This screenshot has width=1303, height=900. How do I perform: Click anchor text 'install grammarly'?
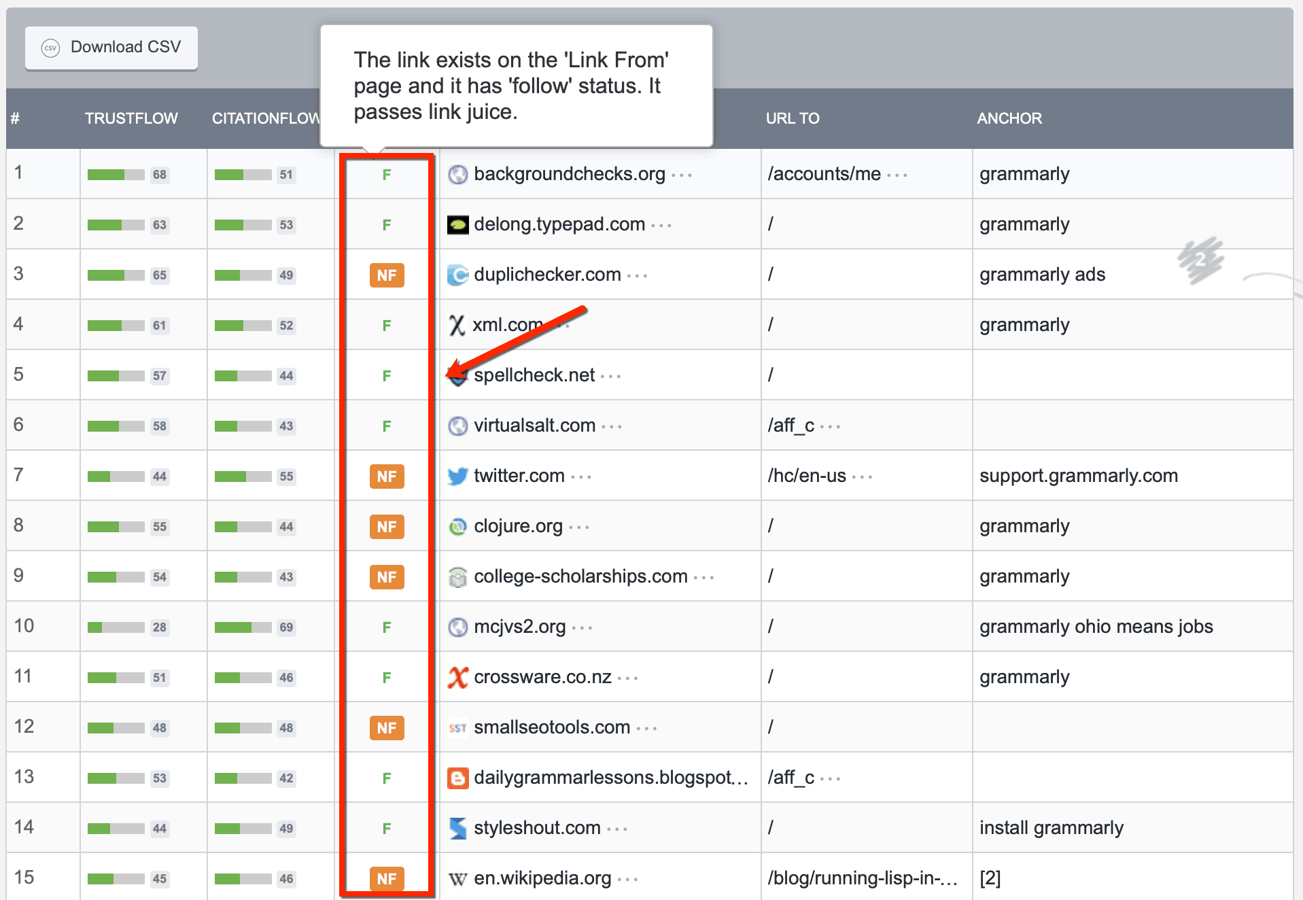point(1052,828)
